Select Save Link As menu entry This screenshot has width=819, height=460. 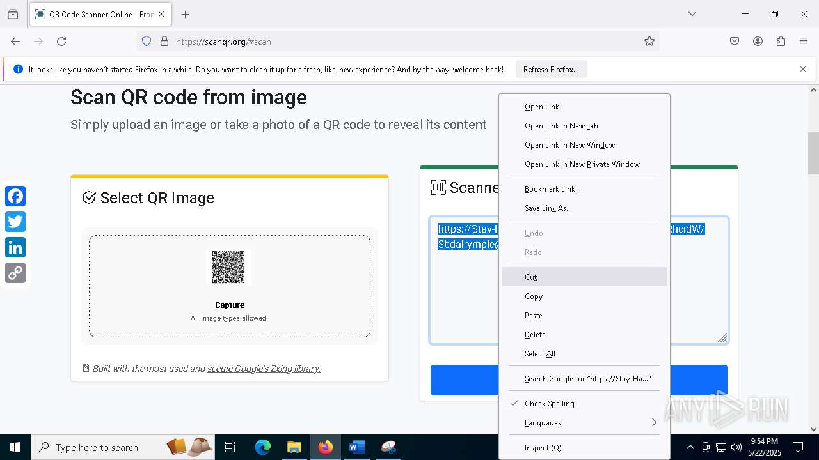tap(584, 208)
